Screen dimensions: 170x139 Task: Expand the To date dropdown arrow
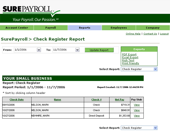77,50
